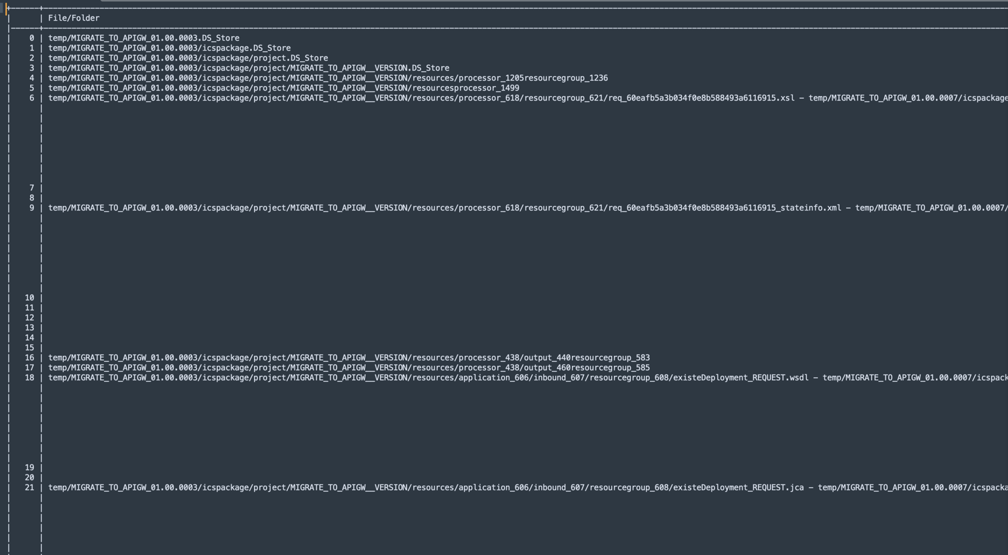Click the path ending in output_440resourcegroup_583

[349, 358]
